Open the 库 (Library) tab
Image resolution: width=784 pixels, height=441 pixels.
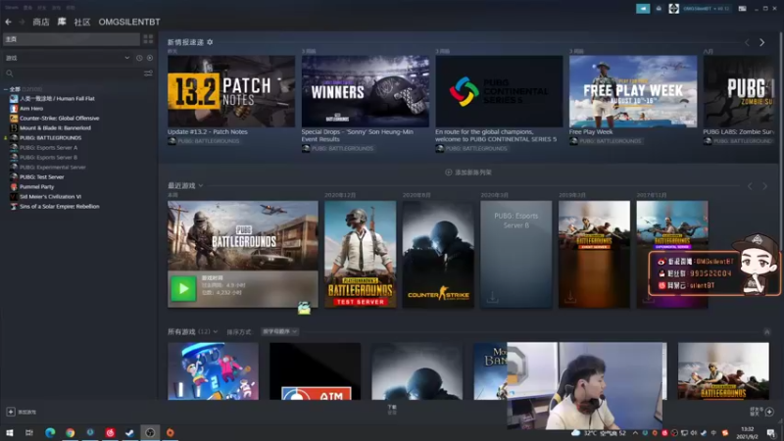(62, 22)
